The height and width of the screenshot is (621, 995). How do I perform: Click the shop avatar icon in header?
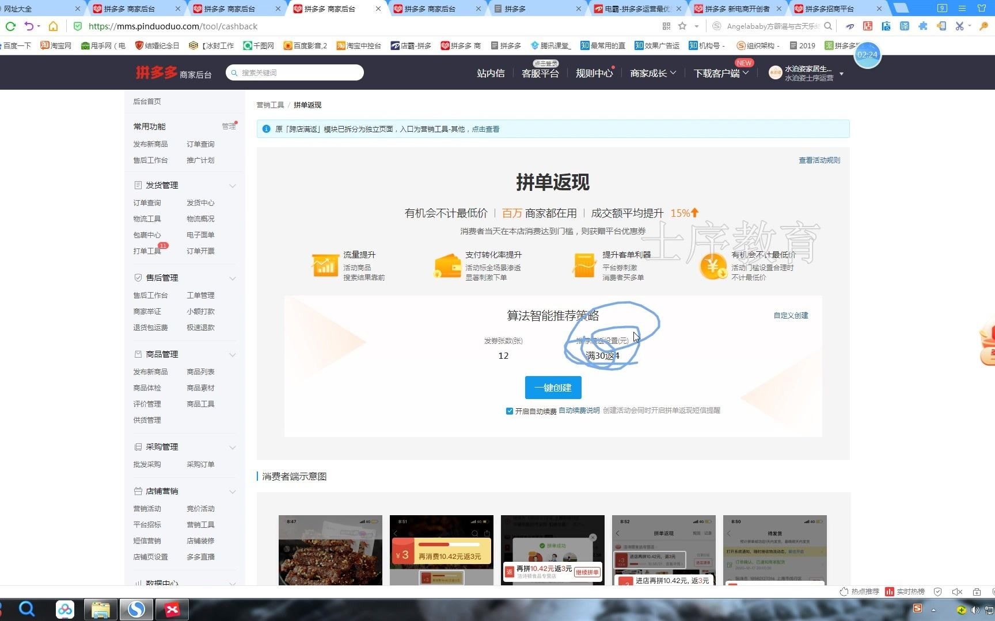tap(775, 72)
